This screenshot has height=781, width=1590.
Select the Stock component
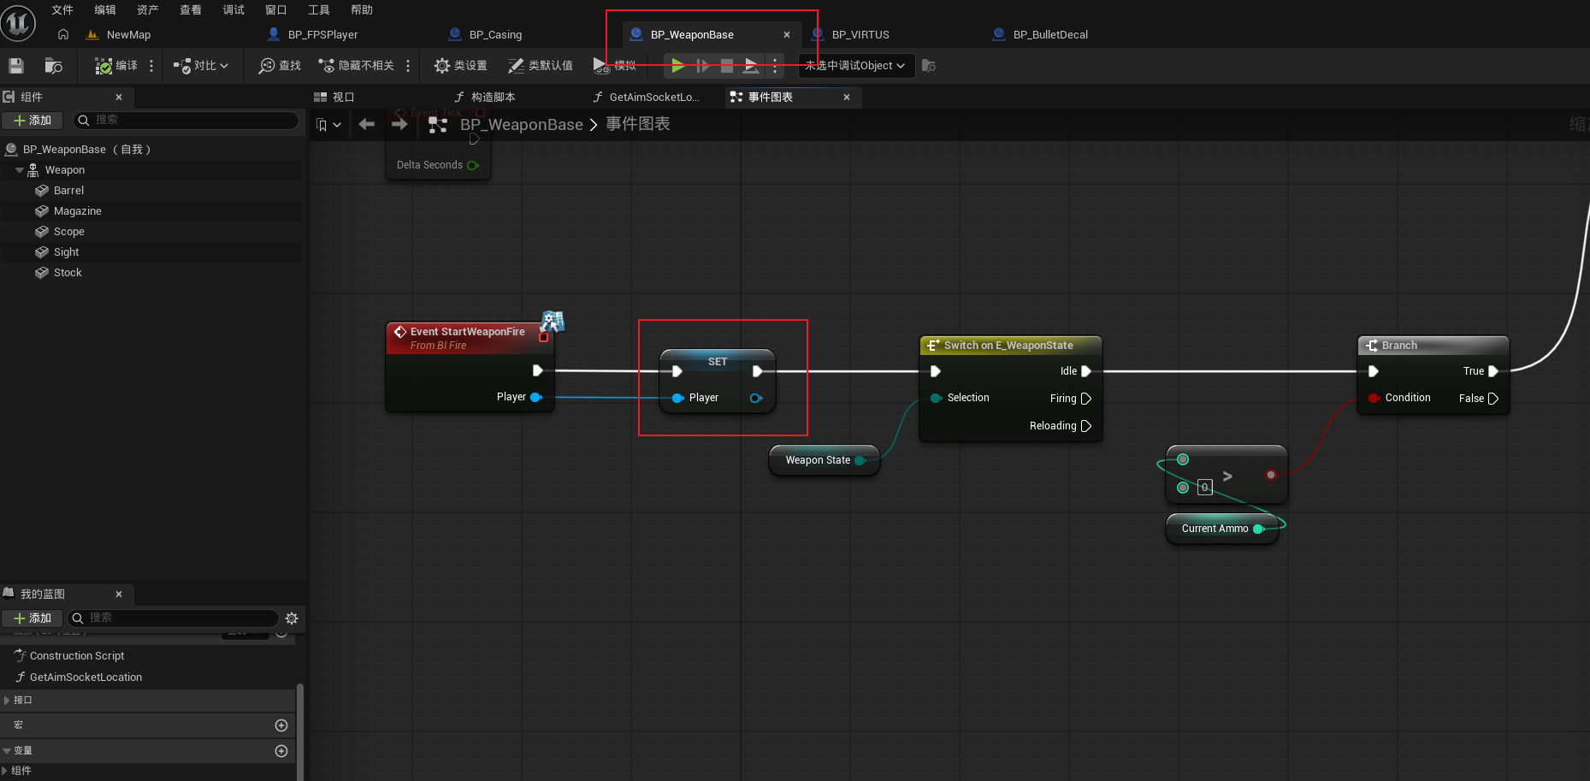click(68, 273)
